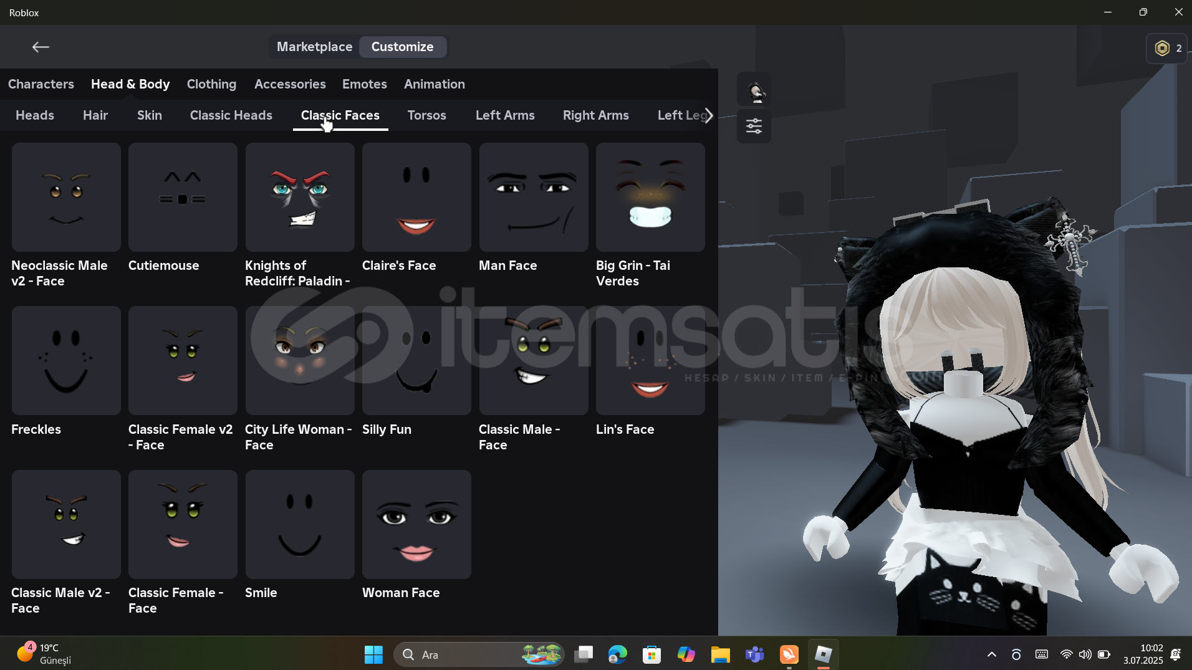Go back with the left arrow

pos(41,47)
